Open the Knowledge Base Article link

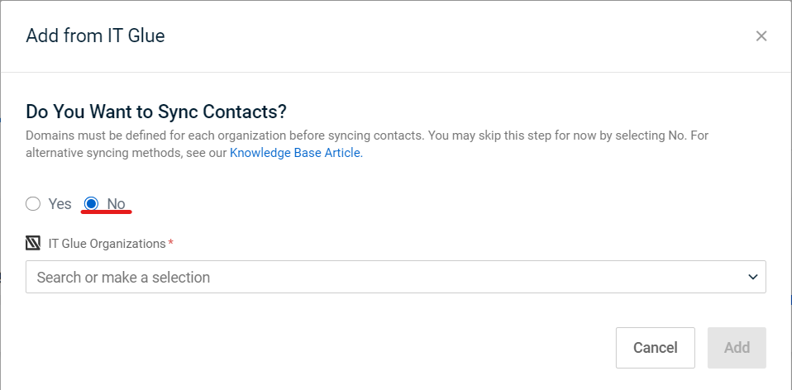point(297,153)
